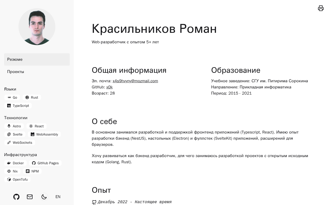The width and height of the screenshot is (328, 205).
Task: Click the Языки section label
Action: (10, 89)
